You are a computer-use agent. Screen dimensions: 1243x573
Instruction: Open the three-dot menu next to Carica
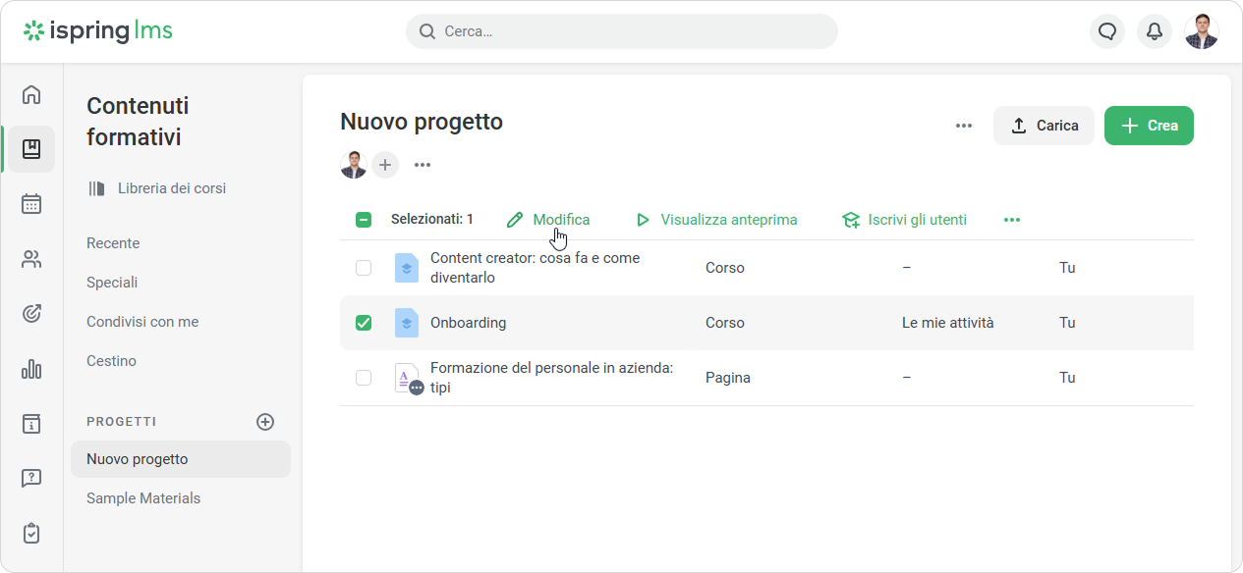click(x=964, y=126)
